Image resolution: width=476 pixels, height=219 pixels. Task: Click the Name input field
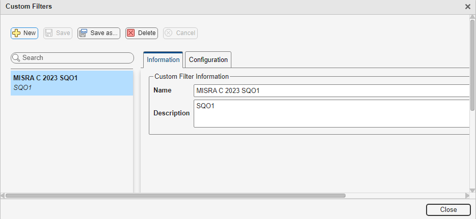click(x=331, y=90)
